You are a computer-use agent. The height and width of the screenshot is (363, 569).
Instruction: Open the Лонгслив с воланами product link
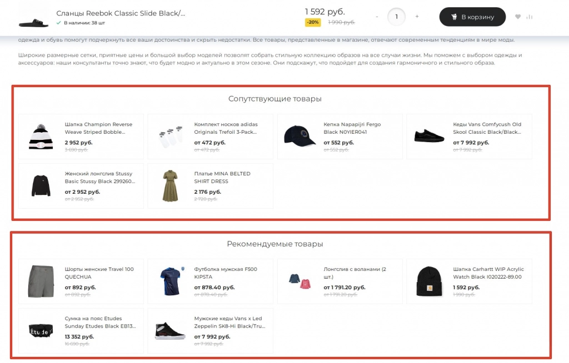coord(355,273)
